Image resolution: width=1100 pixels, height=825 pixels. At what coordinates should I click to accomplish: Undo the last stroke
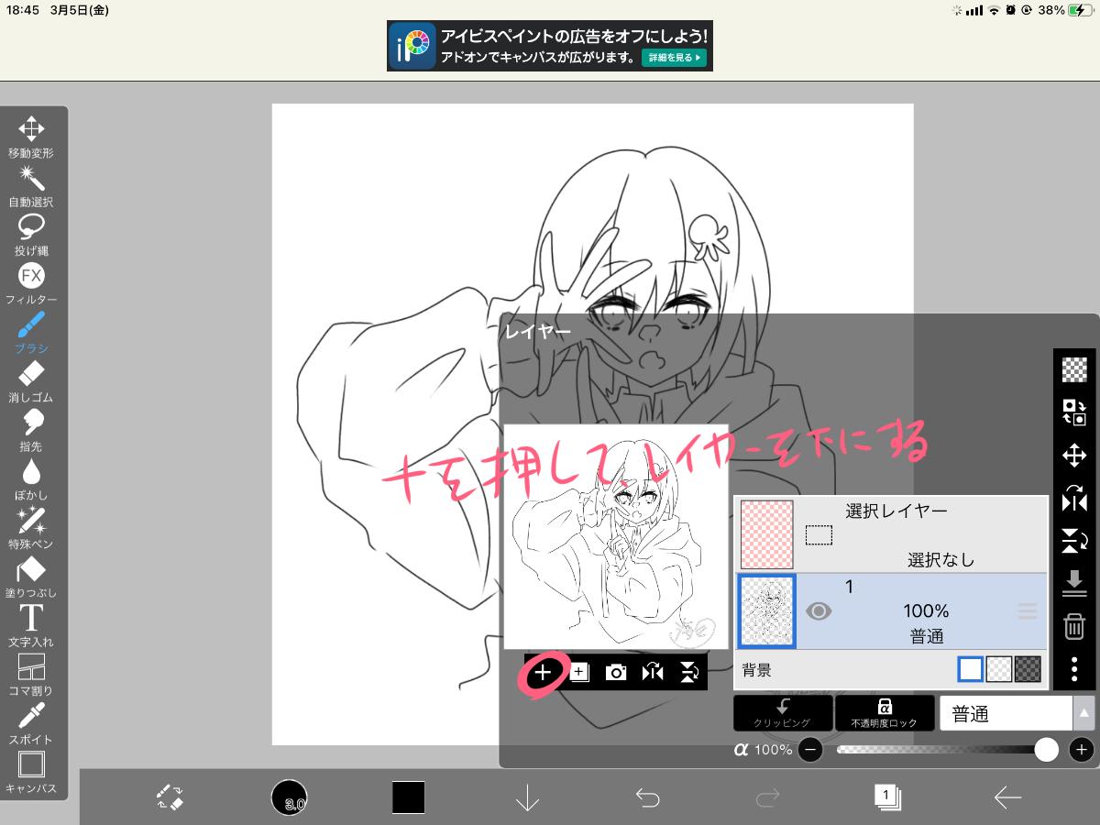click(x=647, y=797)
